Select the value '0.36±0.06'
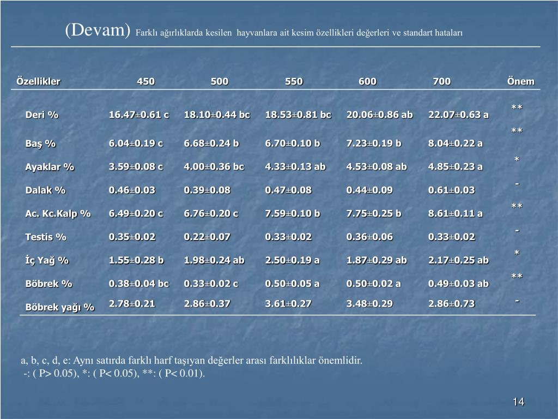558x419 pixels. [x=370, y=237]
